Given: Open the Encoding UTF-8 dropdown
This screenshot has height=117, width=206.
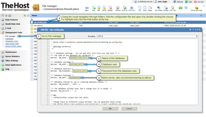Looking at the screenshot, I should coord(147,36).
